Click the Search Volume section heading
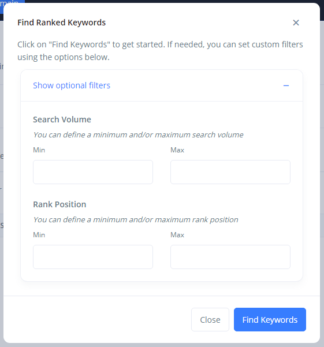Screen dimensions: 324x347 point(62,120)
